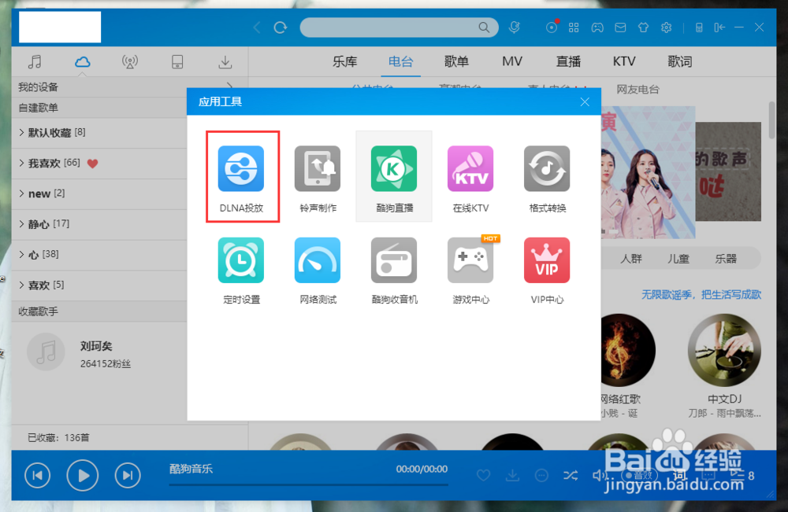Open the 网络红歌 radio station thumbnail

[x=628, y=350]
